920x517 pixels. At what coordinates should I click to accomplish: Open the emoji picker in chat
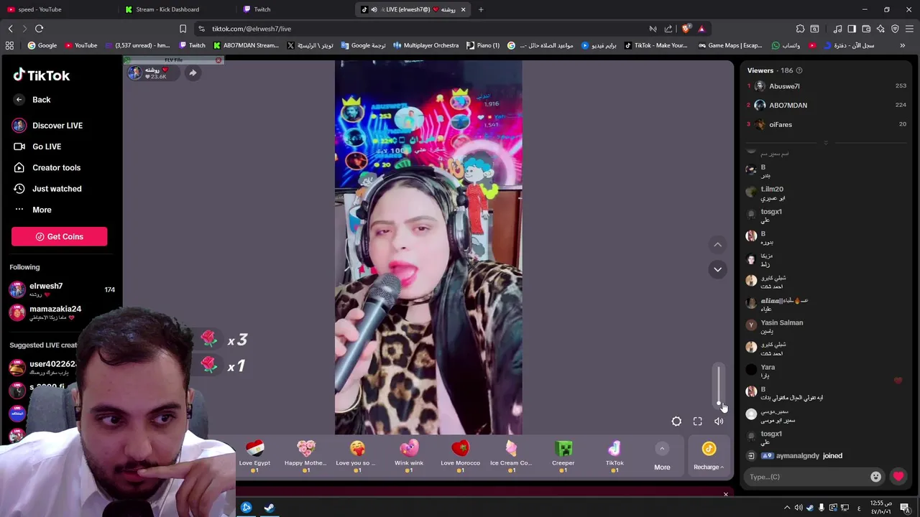coord(875,477)
